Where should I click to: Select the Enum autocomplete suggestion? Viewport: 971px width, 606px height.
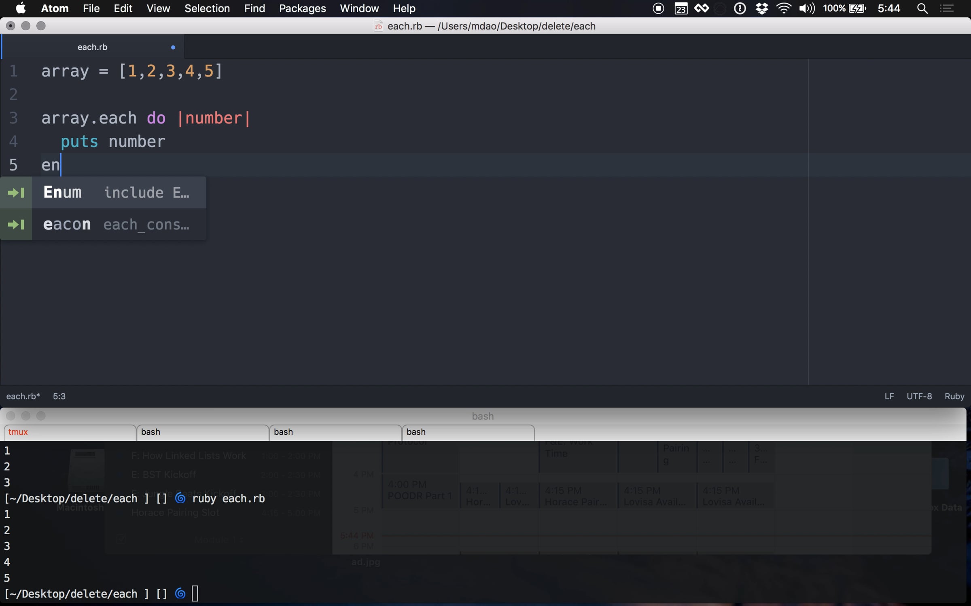point(103,192)
